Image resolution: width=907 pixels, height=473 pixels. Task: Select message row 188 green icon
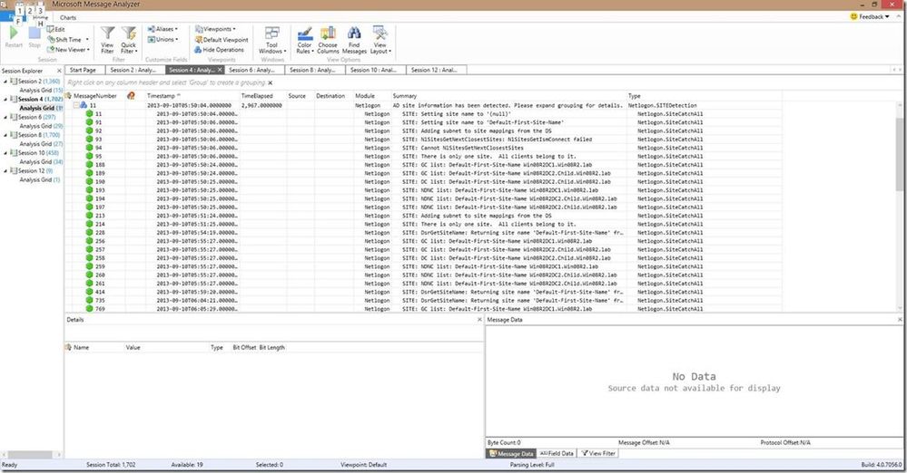point(90,165)
